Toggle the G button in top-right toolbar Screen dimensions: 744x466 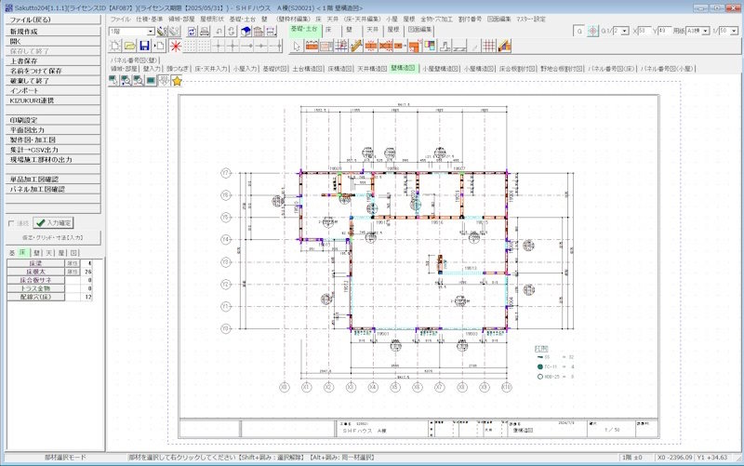580,31
